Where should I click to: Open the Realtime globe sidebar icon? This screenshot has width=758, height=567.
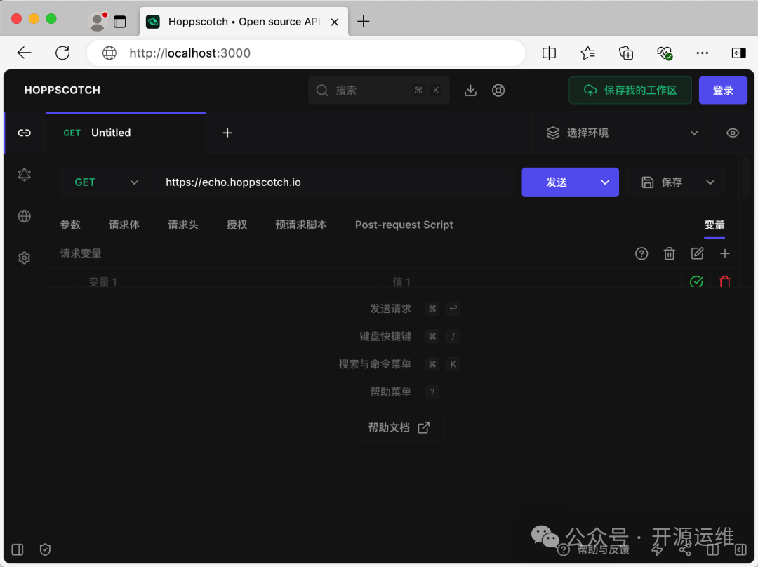[x=25, y=216]
